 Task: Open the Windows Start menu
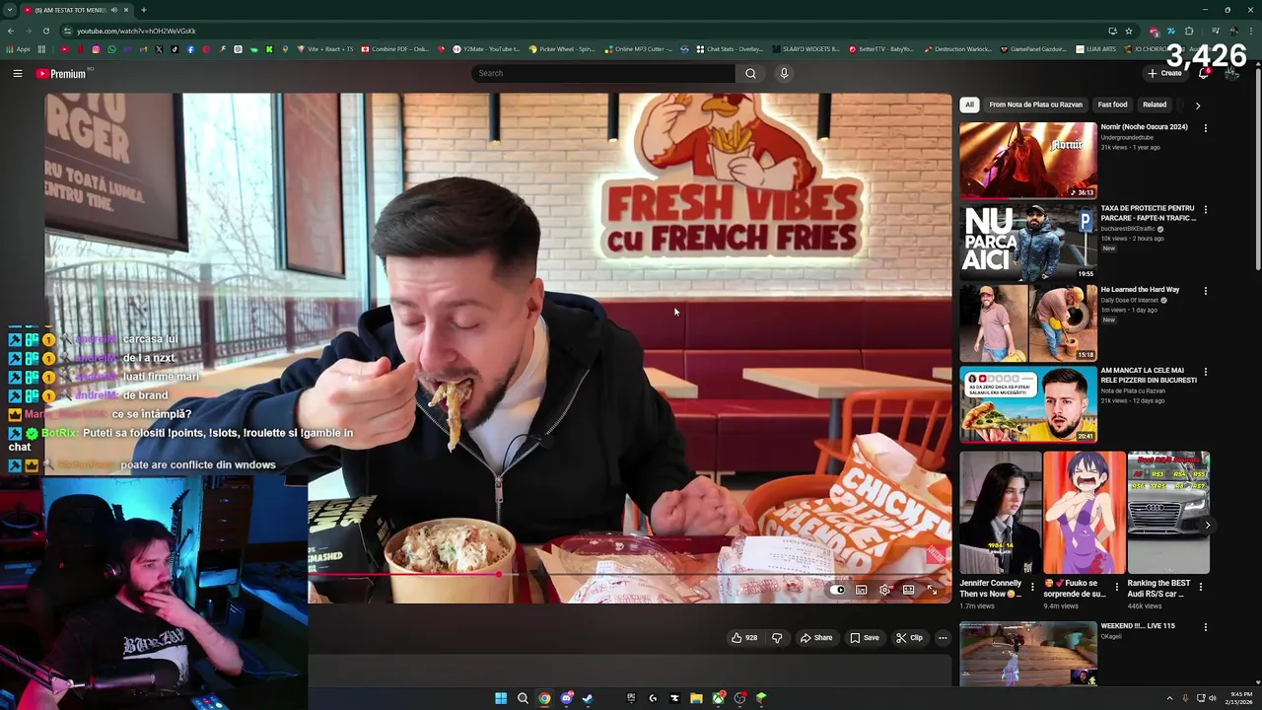[x=501, y=698]
